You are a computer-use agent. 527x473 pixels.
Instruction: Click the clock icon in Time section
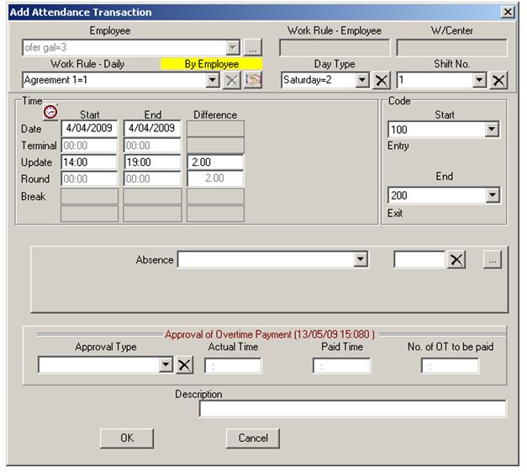click(50, 110)
